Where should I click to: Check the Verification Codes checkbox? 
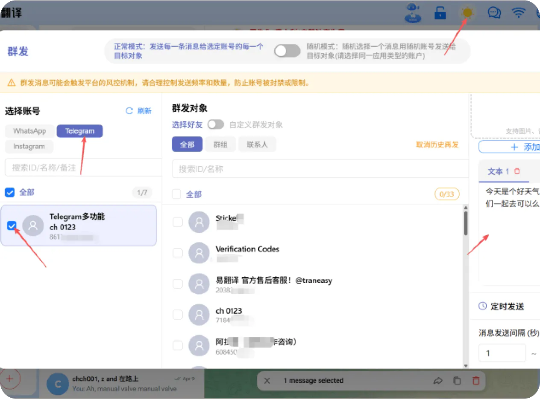177,253
